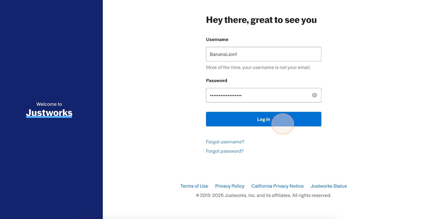Open the Forgot username? link

click(x=225, y=142)
